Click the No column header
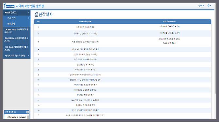219x122 pixels. point(39,22)
